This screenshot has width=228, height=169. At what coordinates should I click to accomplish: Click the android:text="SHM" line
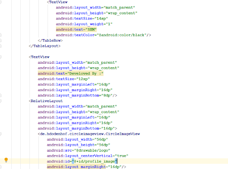click(76, 30)
